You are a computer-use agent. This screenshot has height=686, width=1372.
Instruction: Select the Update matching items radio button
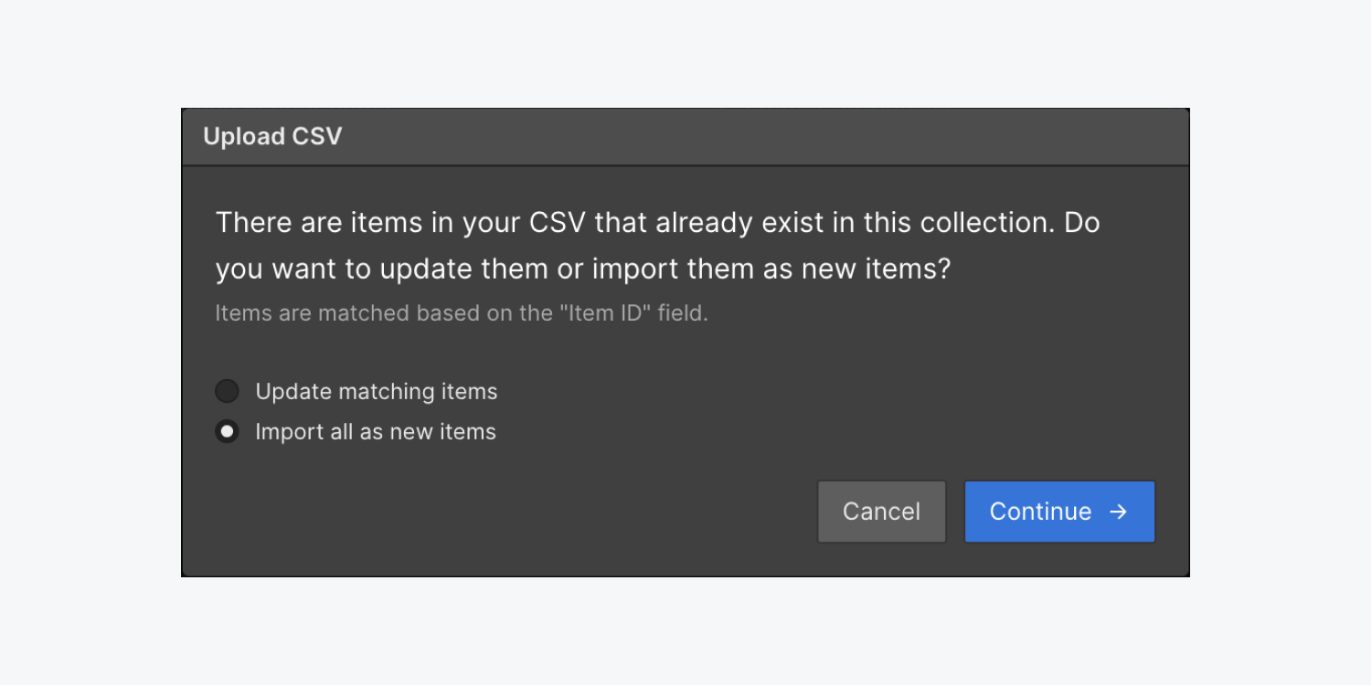(x=227, y=391)
